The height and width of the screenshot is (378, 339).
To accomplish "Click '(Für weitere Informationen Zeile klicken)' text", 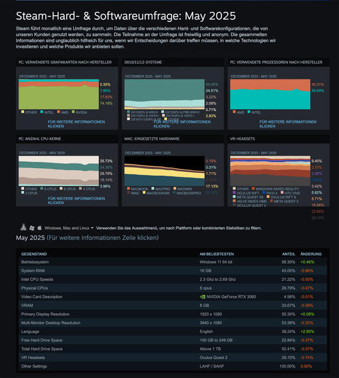I will [x=103, y=238].
